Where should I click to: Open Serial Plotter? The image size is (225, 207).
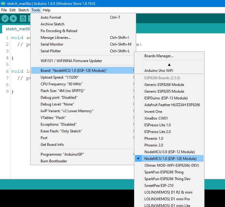[83, 51]
